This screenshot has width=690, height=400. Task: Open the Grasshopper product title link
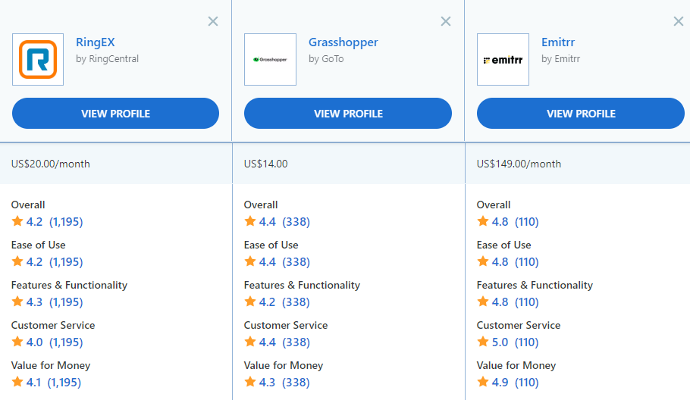(x=343, y=42)
